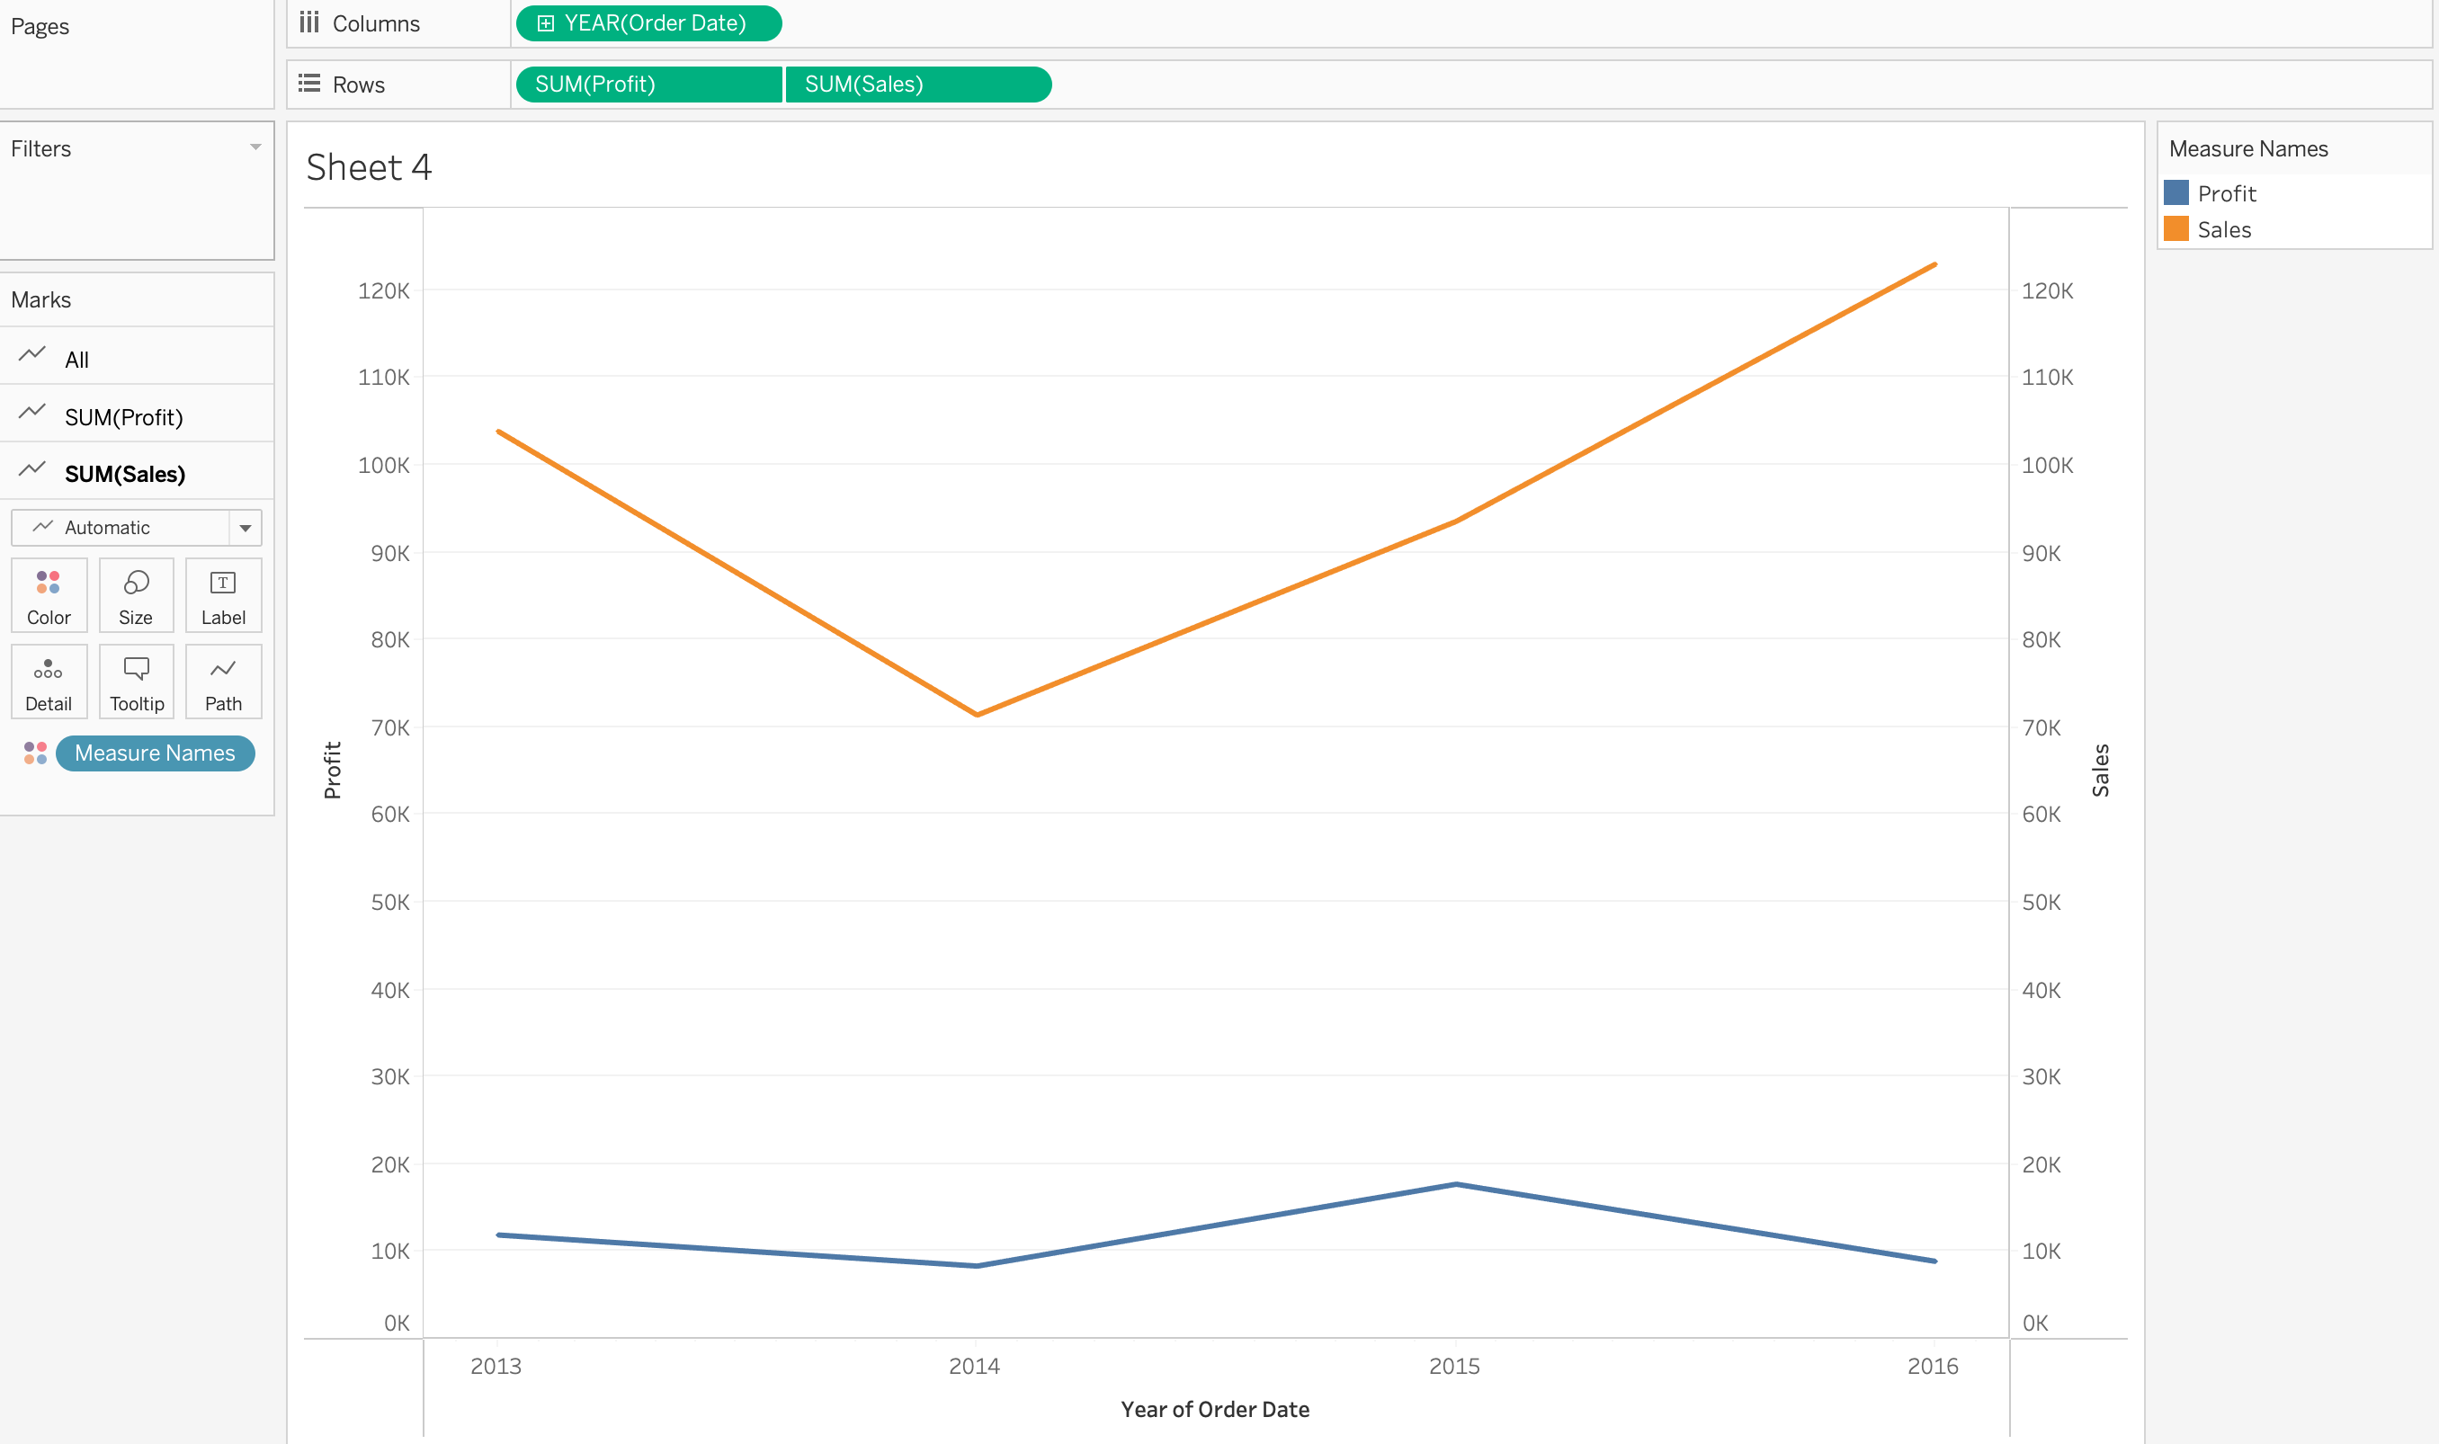Click the Detail marks card icon
Screen dimensions: 2439x1444
[x=48, y=670]
